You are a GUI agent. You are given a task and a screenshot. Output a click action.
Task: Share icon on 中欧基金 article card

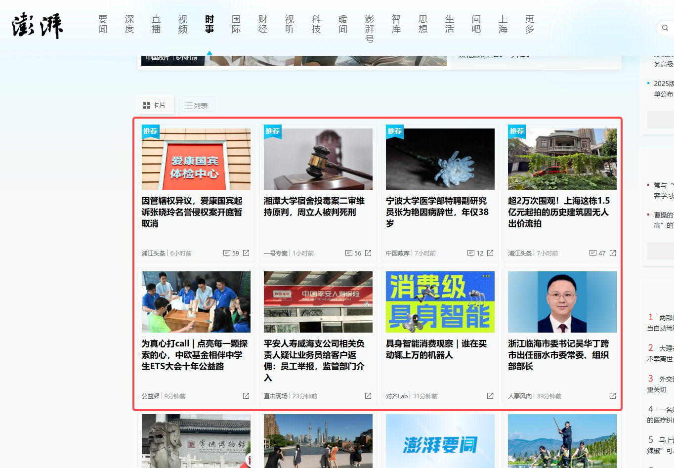coord(246,396)
